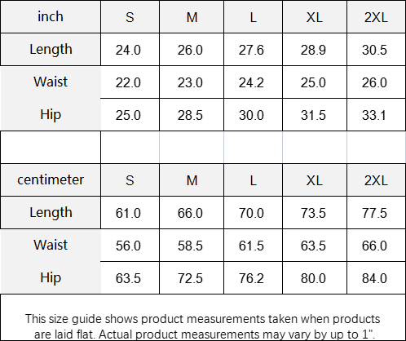Select inch Length value 27.6 for L
The width and height of the screenshot is (406, 341).
(x=253, y=50)
